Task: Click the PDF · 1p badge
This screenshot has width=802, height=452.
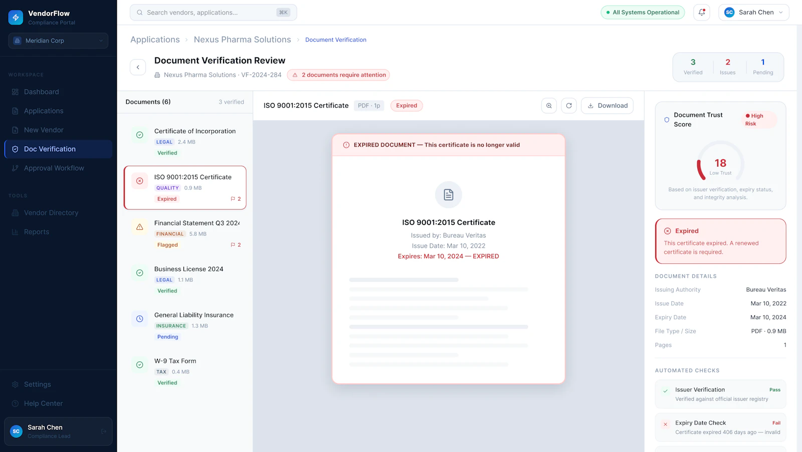Action: (369, 106)
